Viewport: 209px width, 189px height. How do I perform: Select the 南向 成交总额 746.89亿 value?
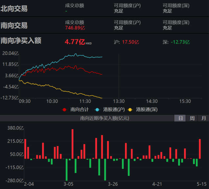tap(75, 28)
